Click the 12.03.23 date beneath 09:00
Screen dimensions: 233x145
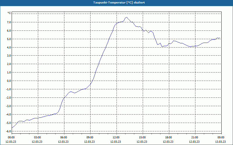click(89, 142)
